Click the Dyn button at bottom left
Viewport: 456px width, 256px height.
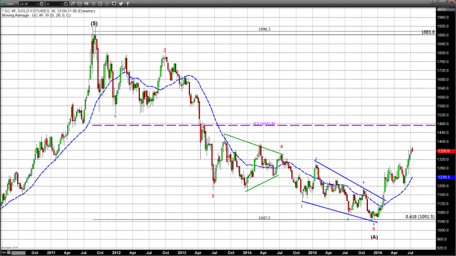(4, 252)
